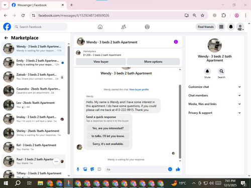Open the notifications bell in the header
Viewport: 251px width, 188px height.
(x=231, y=27)
